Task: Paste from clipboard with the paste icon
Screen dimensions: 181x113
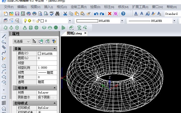Action: tap(77, 14)
